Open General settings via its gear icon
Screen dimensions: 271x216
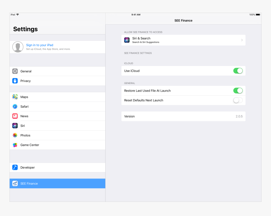[15, 71]
